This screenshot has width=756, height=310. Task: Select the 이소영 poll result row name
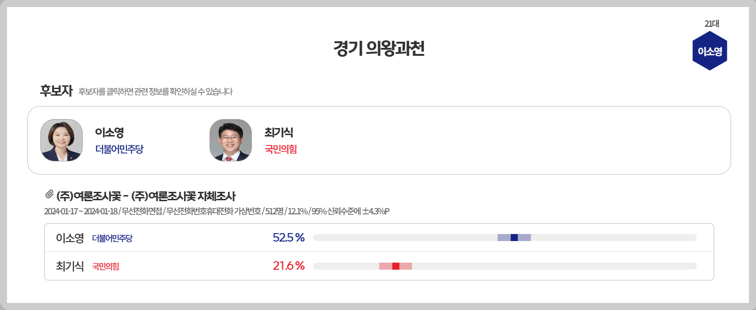[70, 238]
